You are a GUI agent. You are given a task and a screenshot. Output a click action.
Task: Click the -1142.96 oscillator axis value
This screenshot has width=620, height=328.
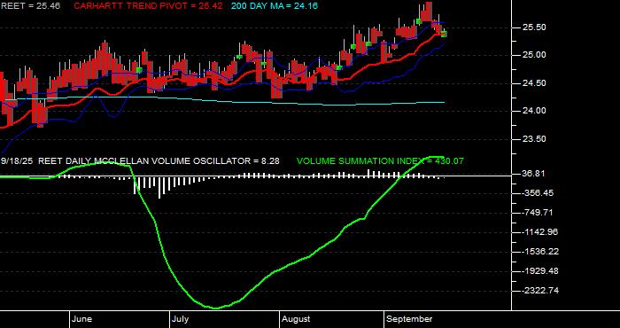pos(539,232)
